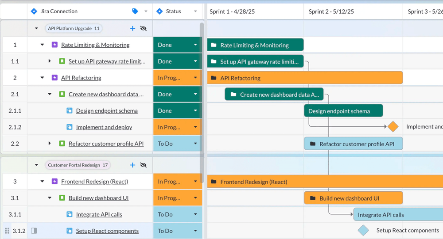Click the orange Implement and deploy milestone diamond
Screen dimensions: 443x239
point(393,127)
